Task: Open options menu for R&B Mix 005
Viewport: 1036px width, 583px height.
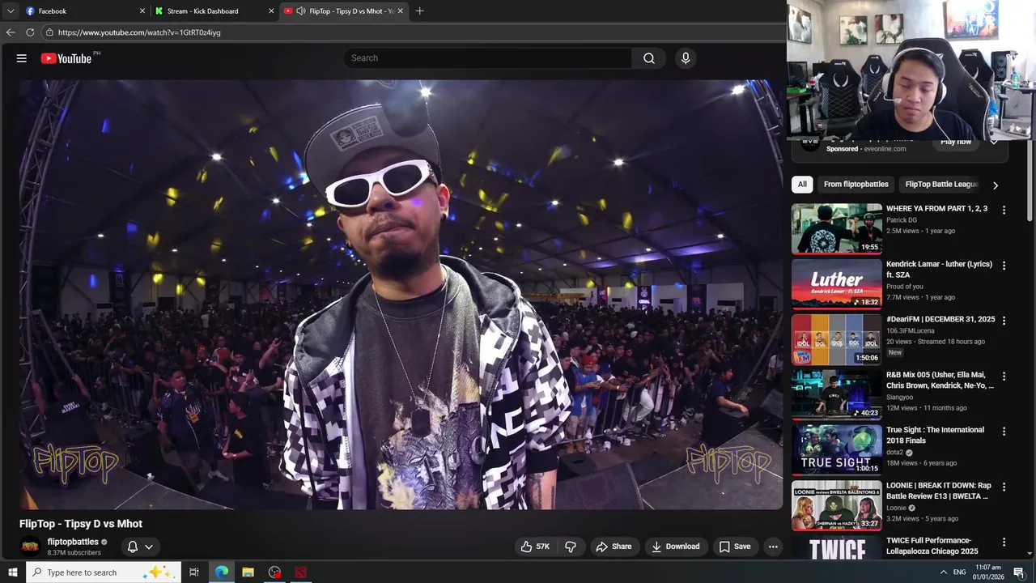Action: coord(1004,377)
